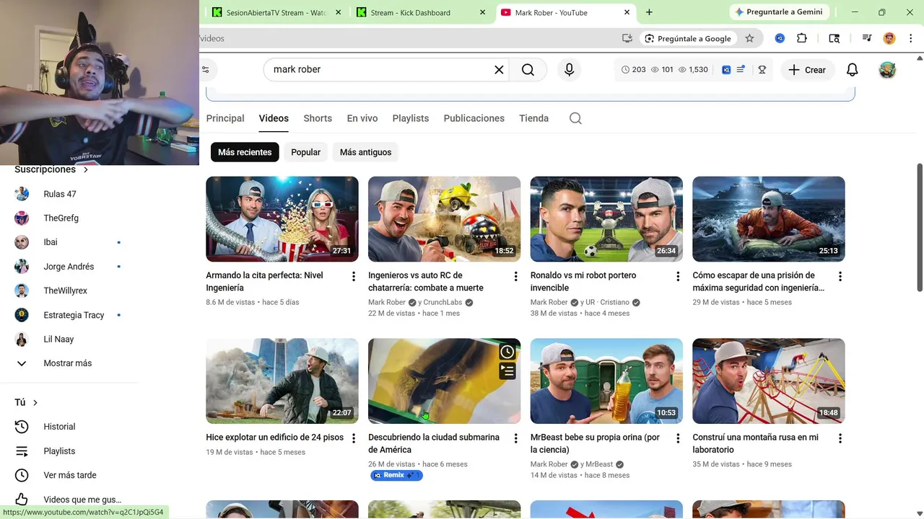Close the Kick Dashboard tab
The image size is (924, 519).
pyautogui.click(x=483, y=12)
